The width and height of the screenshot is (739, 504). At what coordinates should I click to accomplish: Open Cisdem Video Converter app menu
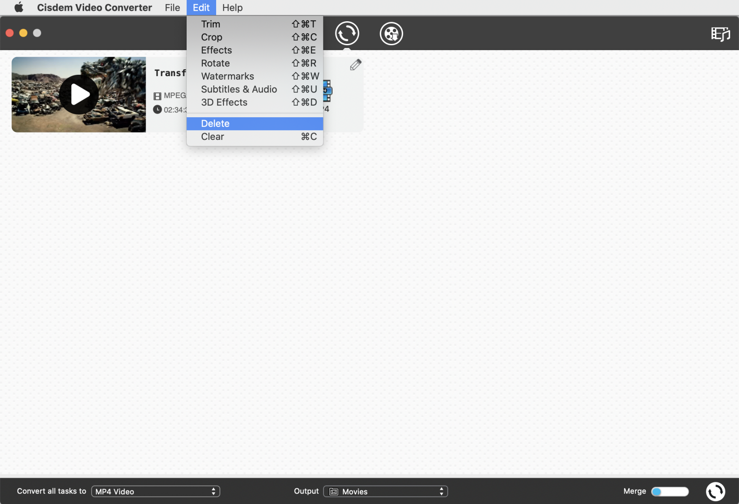click(x=94, y=7)
